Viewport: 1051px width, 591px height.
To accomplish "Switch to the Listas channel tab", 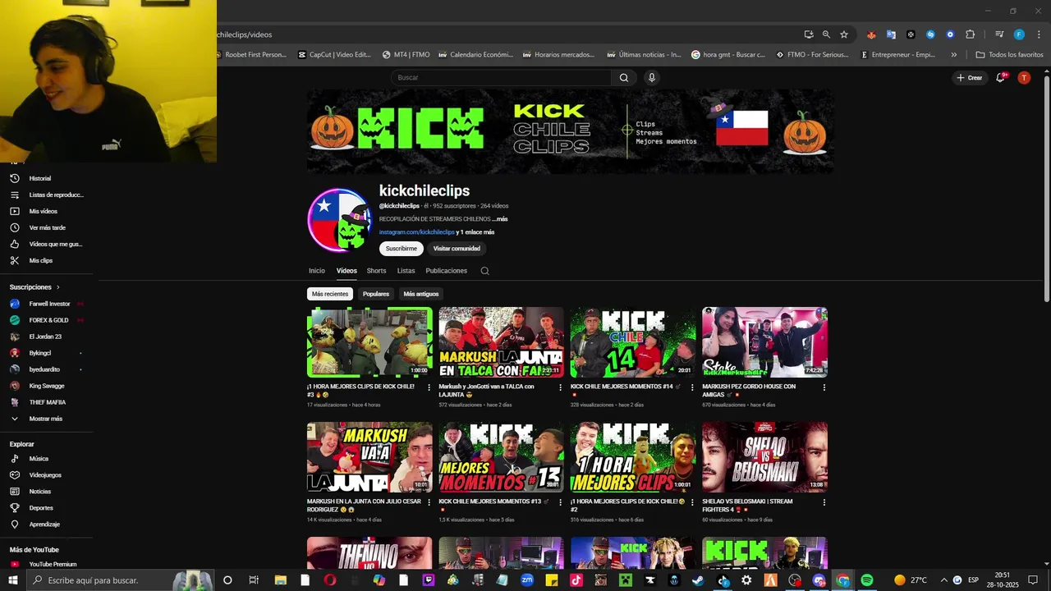I will (406, 271).
